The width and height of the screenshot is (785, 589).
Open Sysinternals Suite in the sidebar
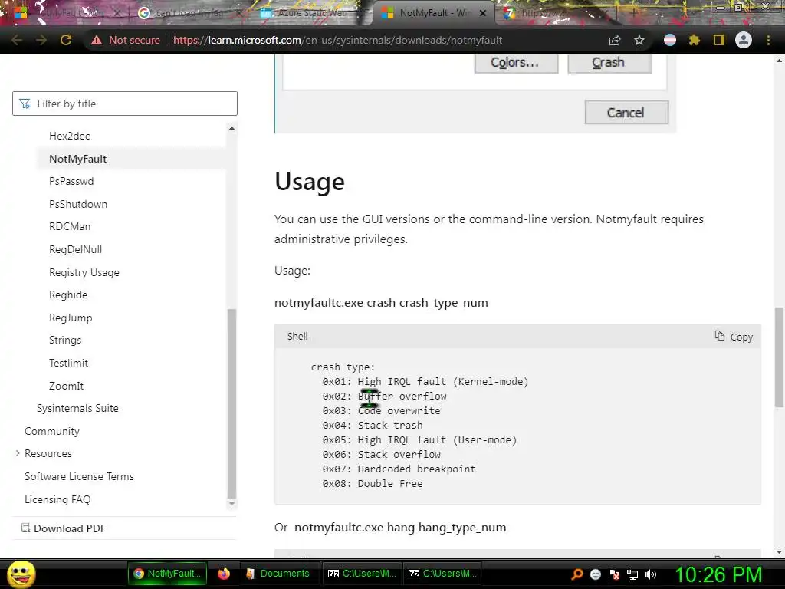[x=77, y=408]
